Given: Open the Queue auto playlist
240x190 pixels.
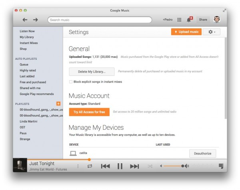Looking at the screenshot, I should [24, 64].
